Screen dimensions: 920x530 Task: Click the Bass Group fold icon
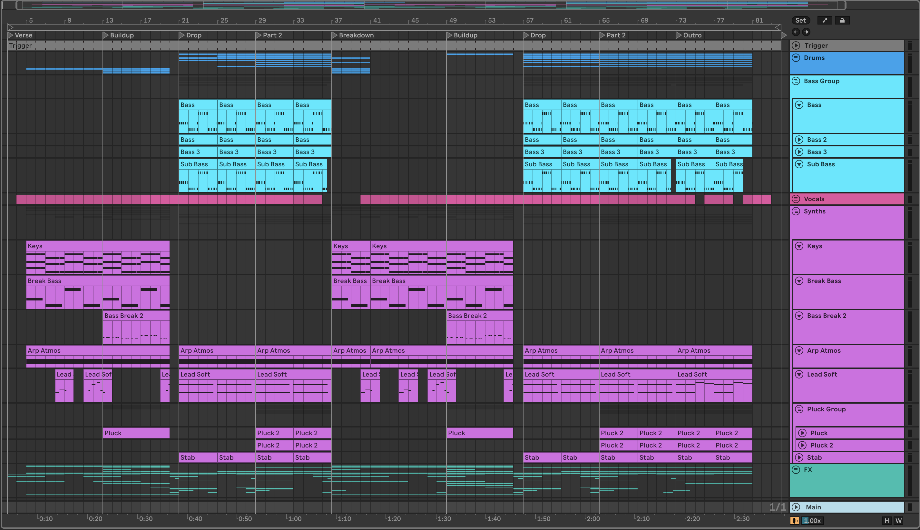[x=796, y=81]
